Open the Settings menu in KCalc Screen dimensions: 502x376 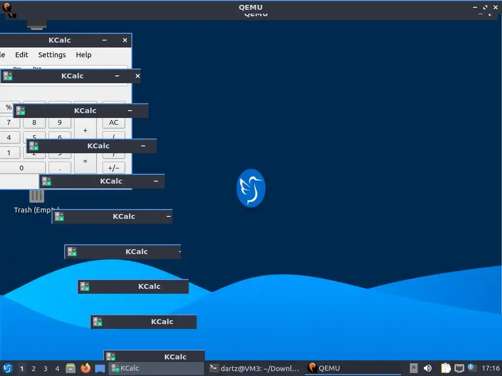click(52, 55)
